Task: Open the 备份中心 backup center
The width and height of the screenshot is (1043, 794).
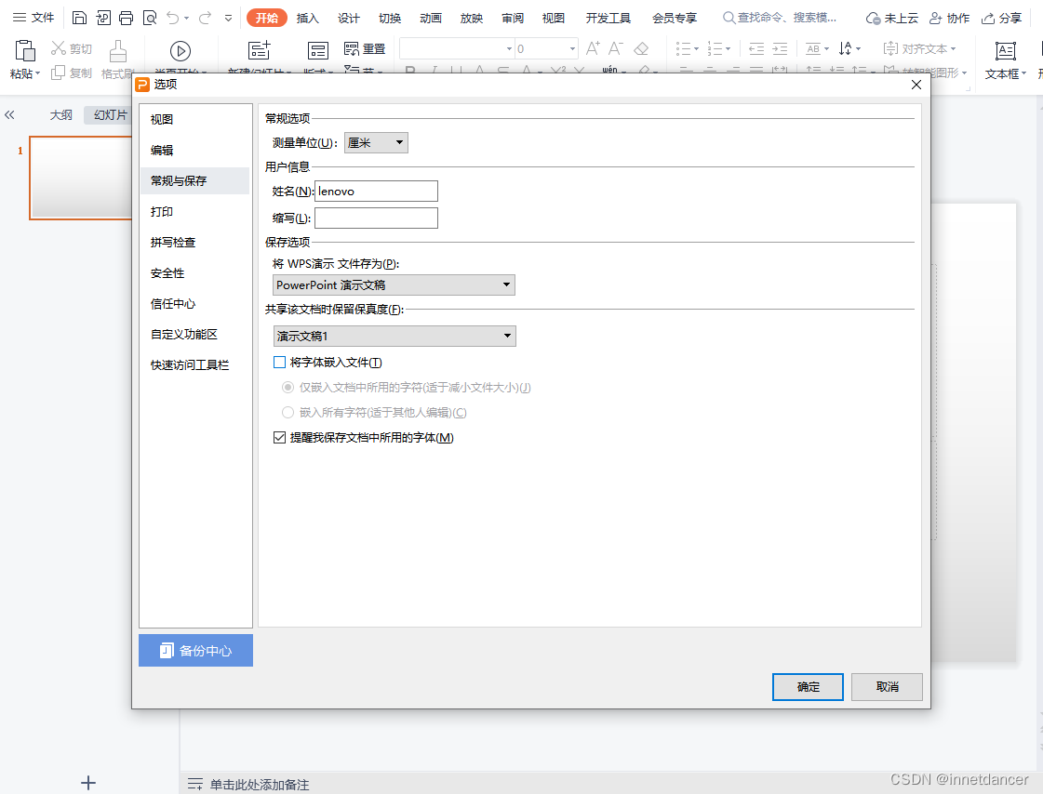Action: (195, 650)
